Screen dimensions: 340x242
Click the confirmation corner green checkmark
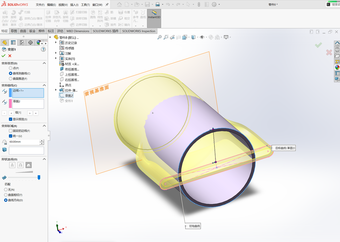[318, 45]
